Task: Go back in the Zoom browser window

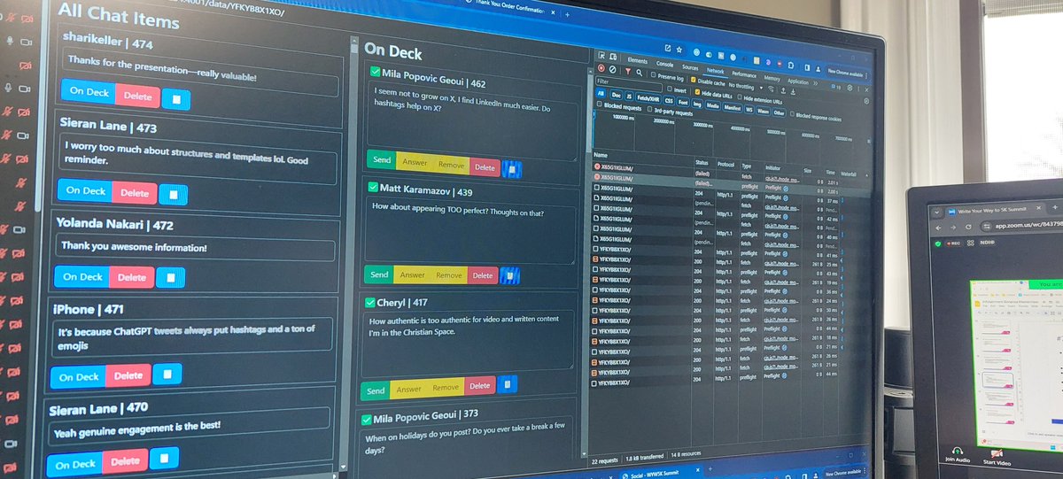Action: [x=938, y=228]
